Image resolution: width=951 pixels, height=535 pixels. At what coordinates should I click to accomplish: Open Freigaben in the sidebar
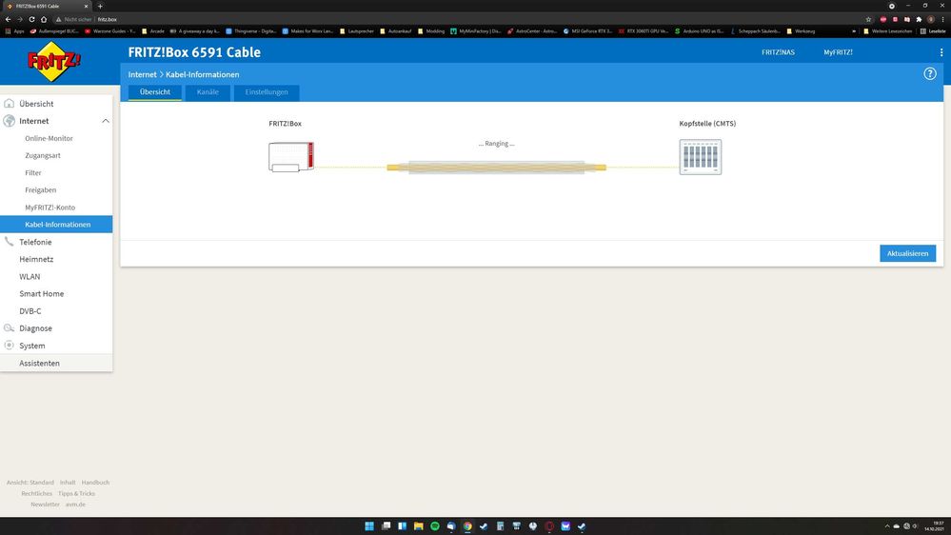click(40, 189)
